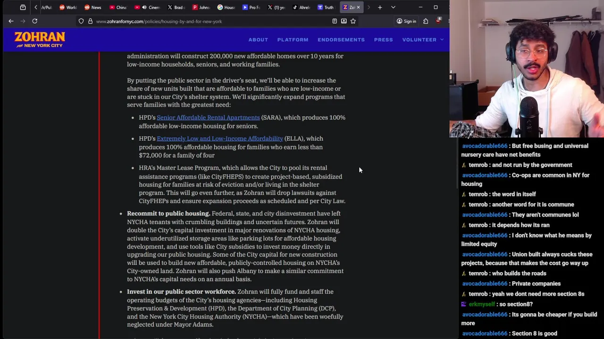
Task: Click chat message 'They aren't communes lol'
Action: pyautogui.click(x=545, y=215)
